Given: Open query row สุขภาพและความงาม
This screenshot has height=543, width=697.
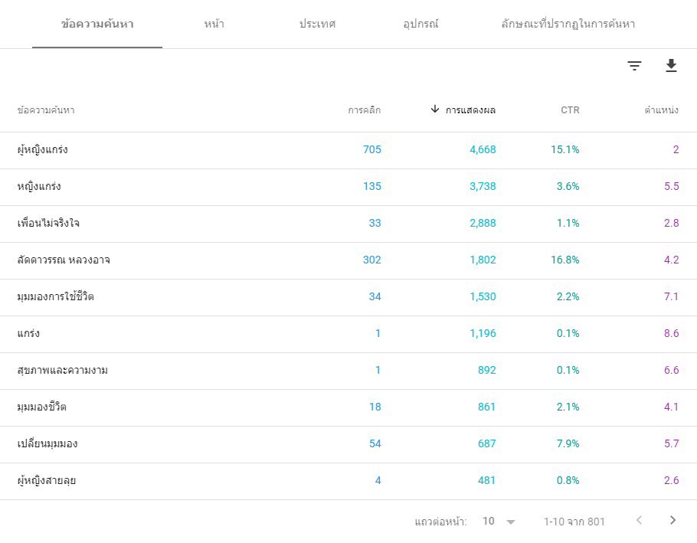Looking at the screenshot, I should tap(348, 371).
